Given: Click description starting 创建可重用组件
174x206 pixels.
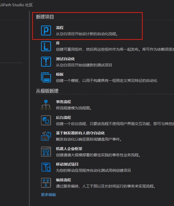Looking at the screenshot, I should 115,49.
